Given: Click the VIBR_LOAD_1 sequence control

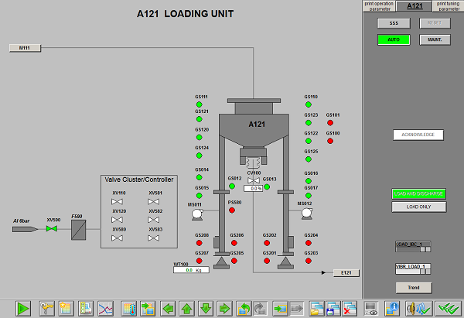Looking at the screenshot, I should pos(413,268).
